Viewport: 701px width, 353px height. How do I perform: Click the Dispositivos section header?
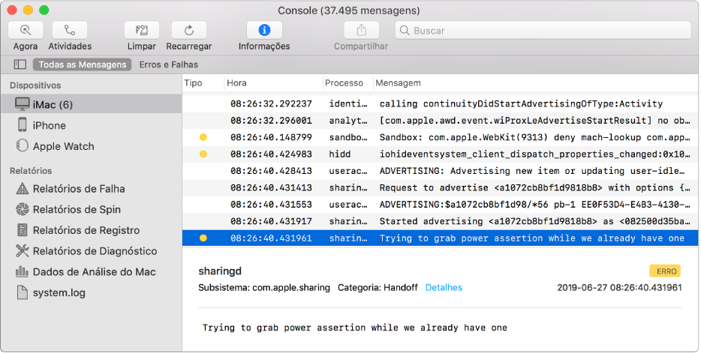pos(35,85)
